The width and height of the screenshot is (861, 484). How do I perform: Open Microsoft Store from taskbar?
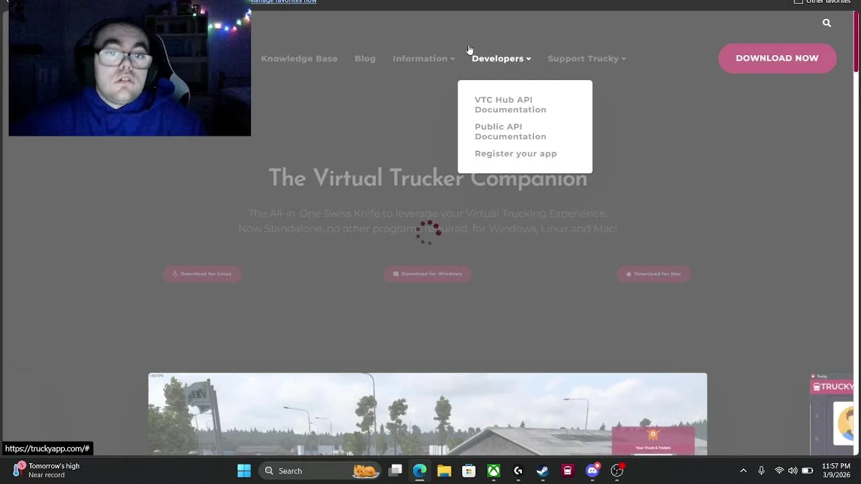469,471
